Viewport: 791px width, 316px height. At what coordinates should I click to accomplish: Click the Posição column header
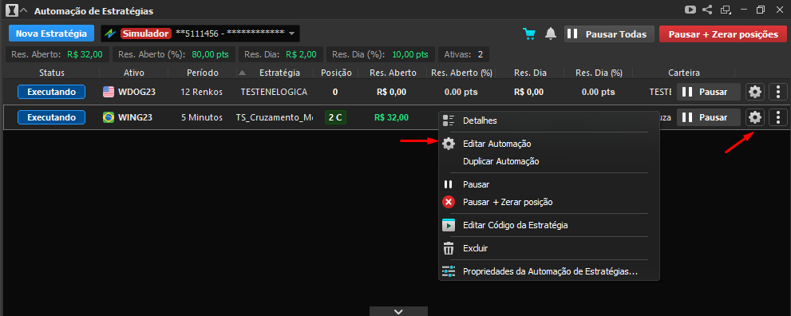coord(336,73)
